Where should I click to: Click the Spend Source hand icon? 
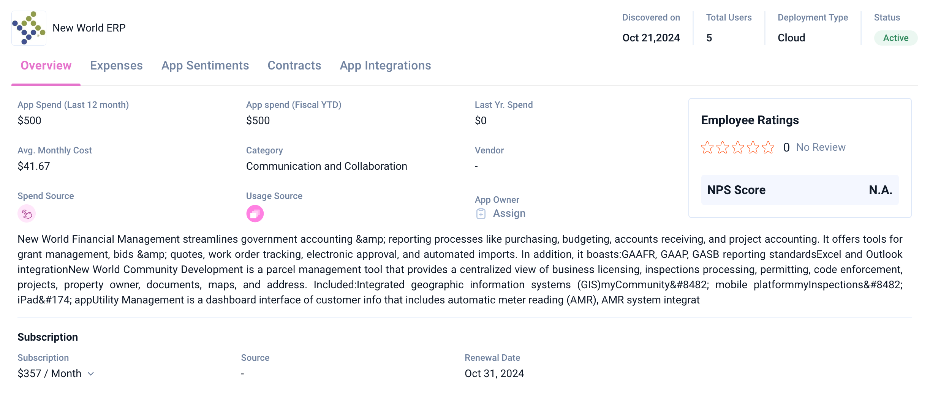tap(27, 214)
